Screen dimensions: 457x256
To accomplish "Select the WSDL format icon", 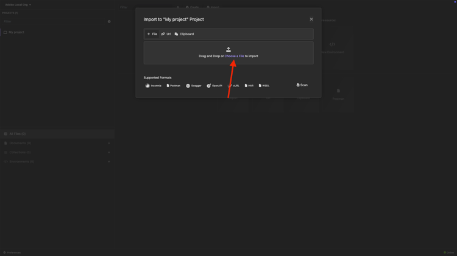I will click(260, 86).
